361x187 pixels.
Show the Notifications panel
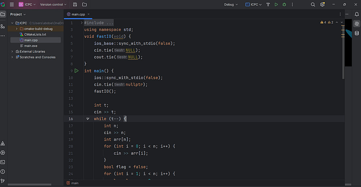click(x=357, y=14)
